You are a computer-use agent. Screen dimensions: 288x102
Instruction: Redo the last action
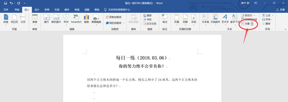(19, 3)
